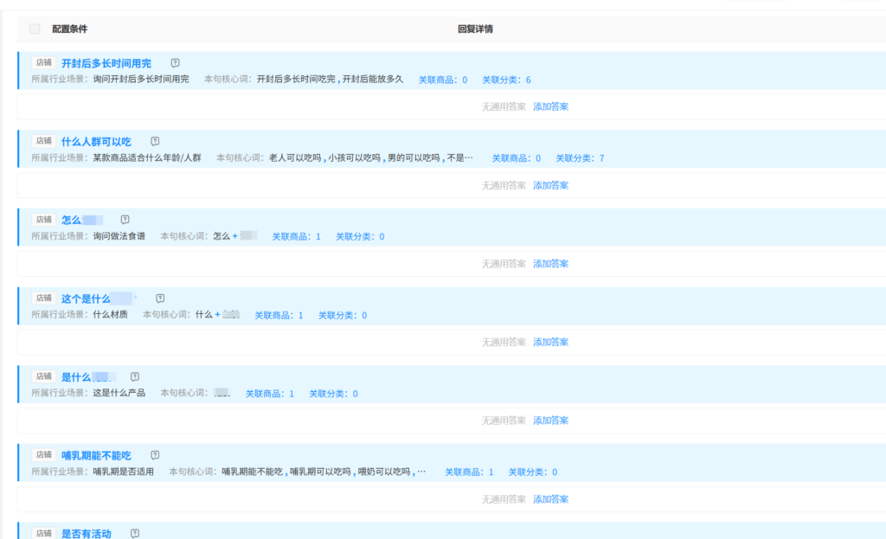
Task: Click help icon beside 哺乳期能不能吃
Action: [x=155, y=455]
